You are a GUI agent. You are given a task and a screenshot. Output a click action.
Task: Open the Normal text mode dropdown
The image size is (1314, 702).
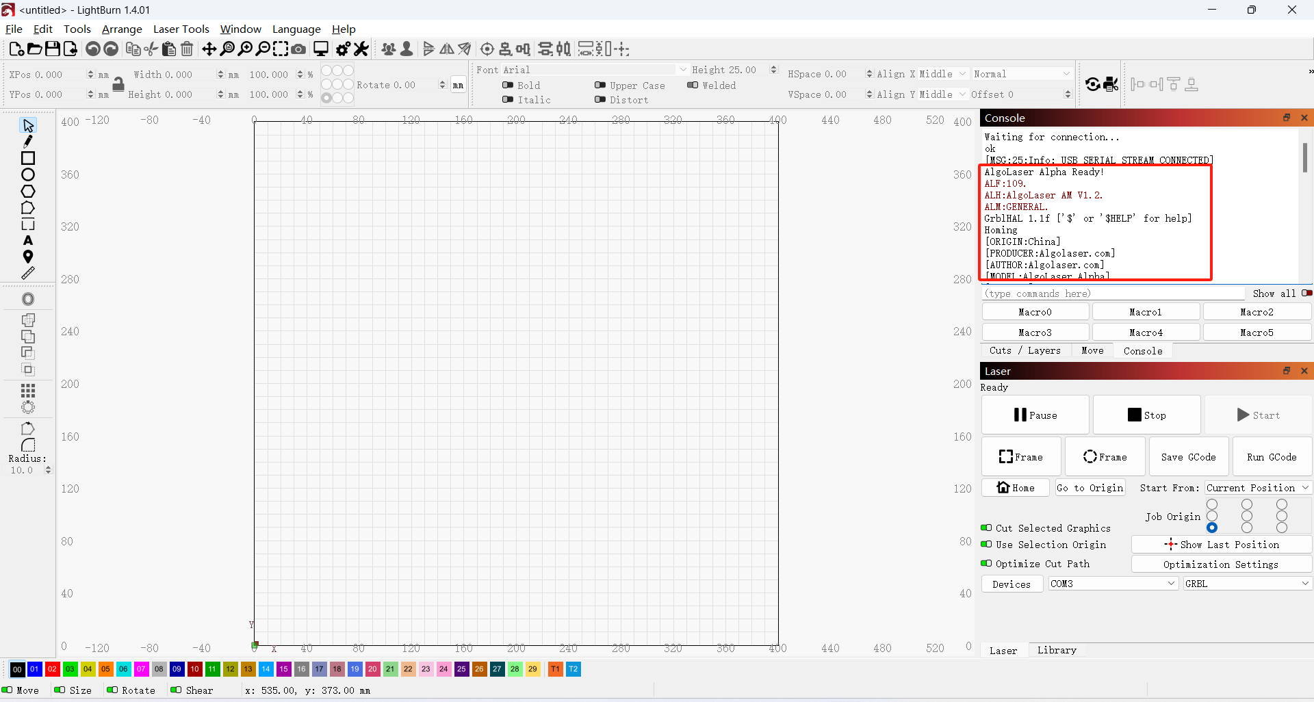tap(1022, 73)
